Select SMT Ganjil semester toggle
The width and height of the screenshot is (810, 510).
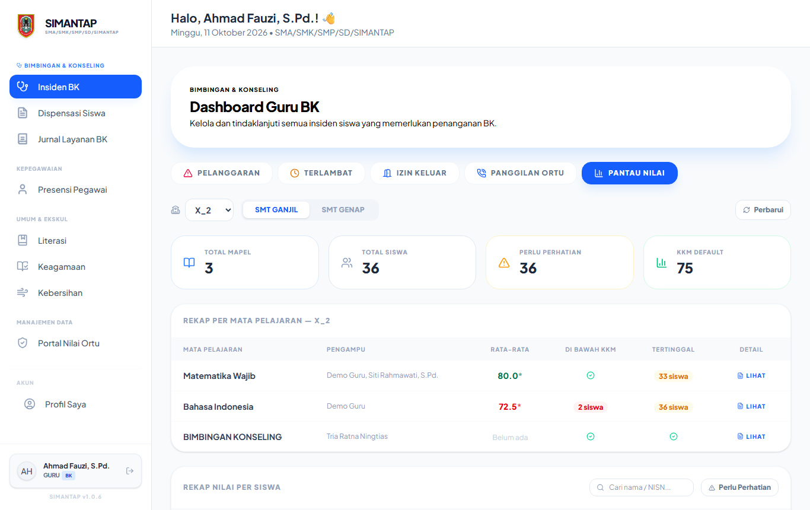tap(276, 209)
